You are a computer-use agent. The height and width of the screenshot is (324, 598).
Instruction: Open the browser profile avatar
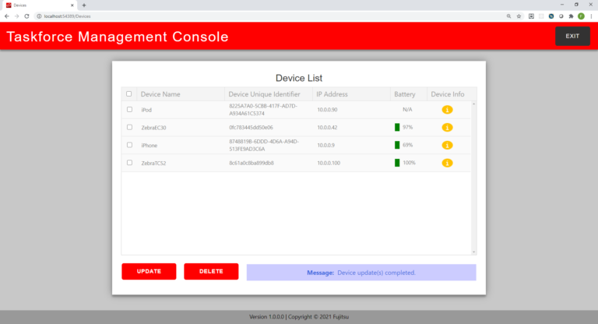point(581,16)
